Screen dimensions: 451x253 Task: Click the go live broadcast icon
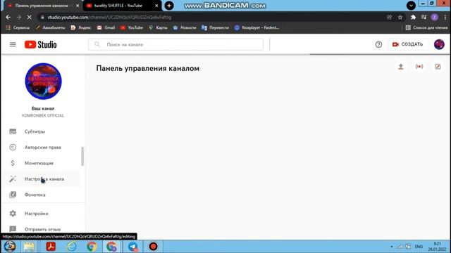coord(419,67)
